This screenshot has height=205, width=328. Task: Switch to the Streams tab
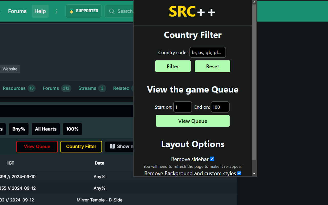tap(87, 88)
